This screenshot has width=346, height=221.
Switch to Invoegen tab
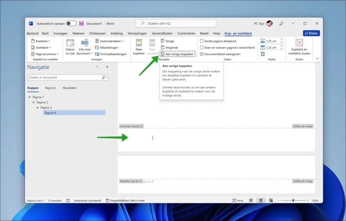tap(60, 33)
